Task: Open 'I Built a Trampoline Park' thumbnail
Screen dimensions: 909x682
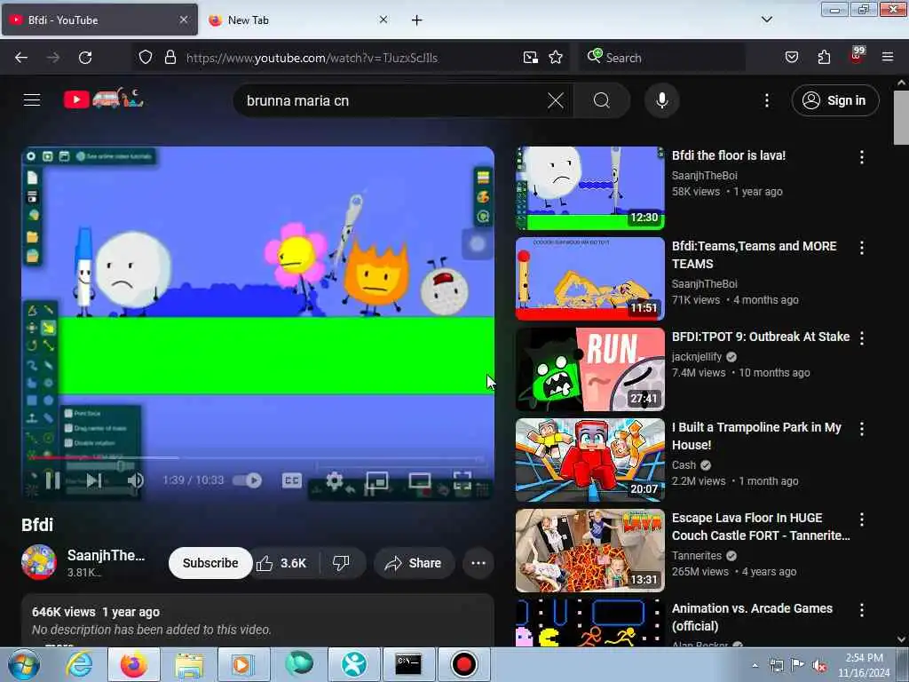Action: coord(589,460)
